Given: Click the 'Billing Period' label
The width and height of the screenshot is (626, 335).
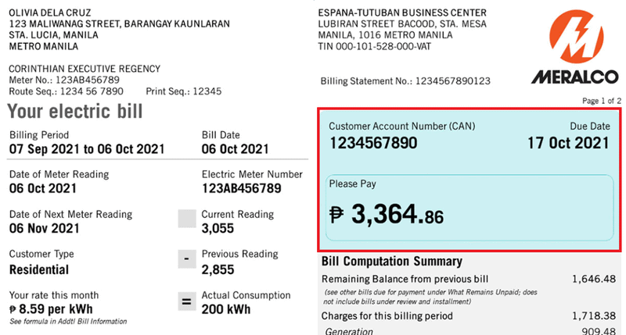Looking at the screenshot, I should click(39, 135).
